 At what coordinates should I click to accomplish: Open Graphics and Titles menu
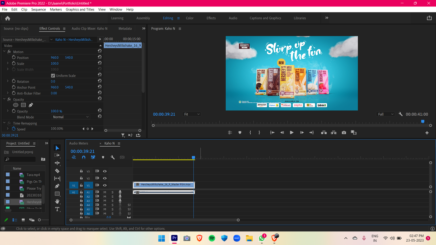[80, 9]
